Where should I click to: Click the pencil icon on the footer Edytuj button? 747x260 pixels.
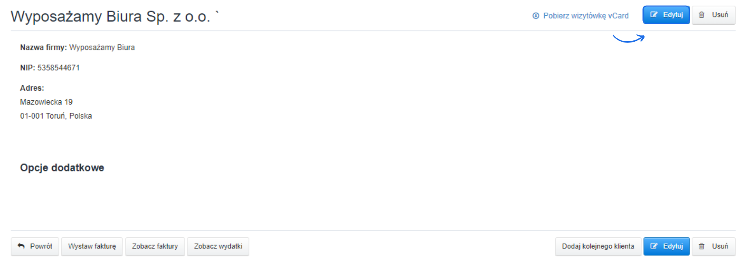[654, 246]
